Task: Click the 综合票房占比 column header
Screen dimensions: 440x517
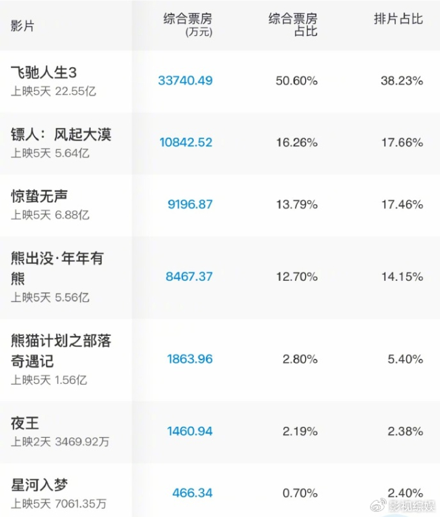Action: pos(292,24)
